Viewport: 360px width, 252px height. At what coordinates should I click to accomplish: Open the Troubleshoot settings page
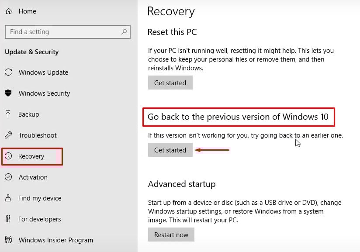pyautogui.click(x=38, y=135)
